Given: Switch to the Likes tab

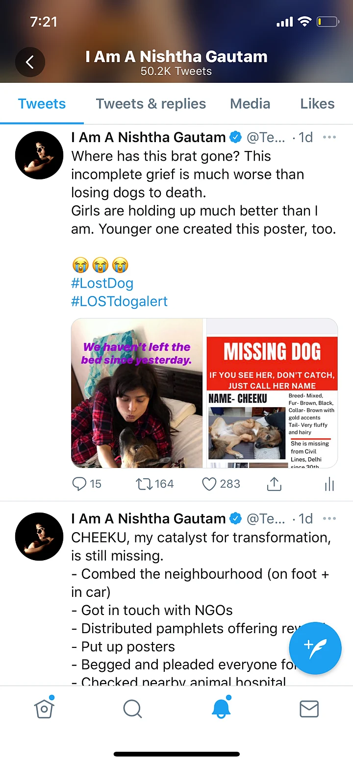Looking at the screenshot, I should 317,104.
